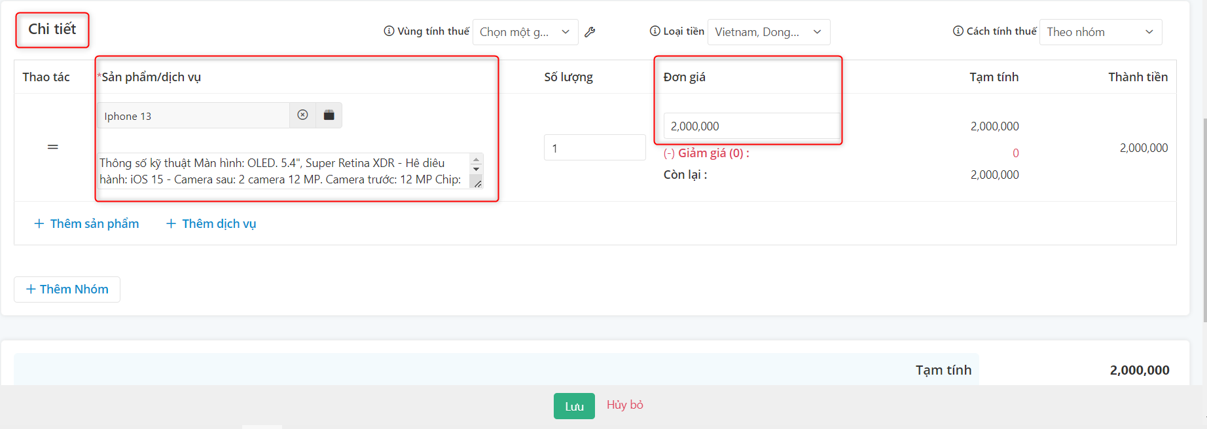Clear the Iphone 13 product selection
This screenshot has height=429, width=1207.
pyautogui.click(x=302, y=115)
